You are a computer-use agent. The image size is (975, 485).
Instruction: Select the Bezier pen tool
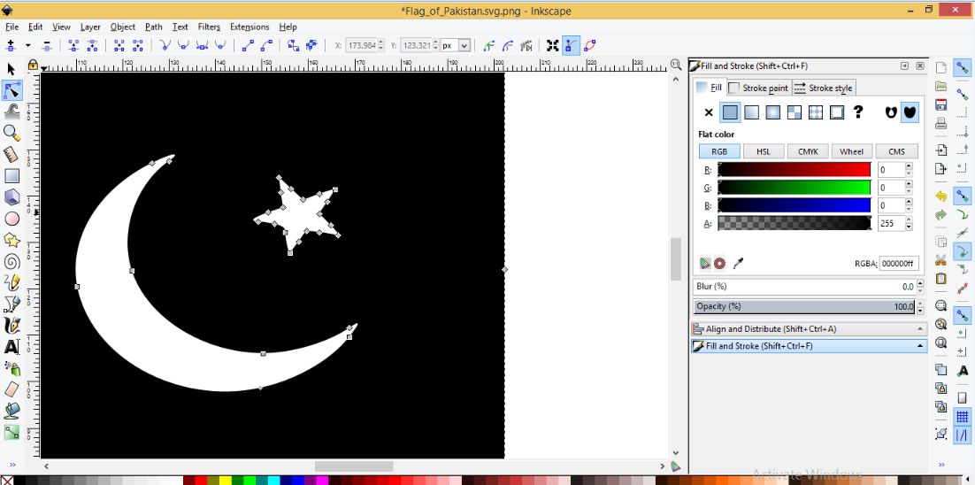point(12,304)
